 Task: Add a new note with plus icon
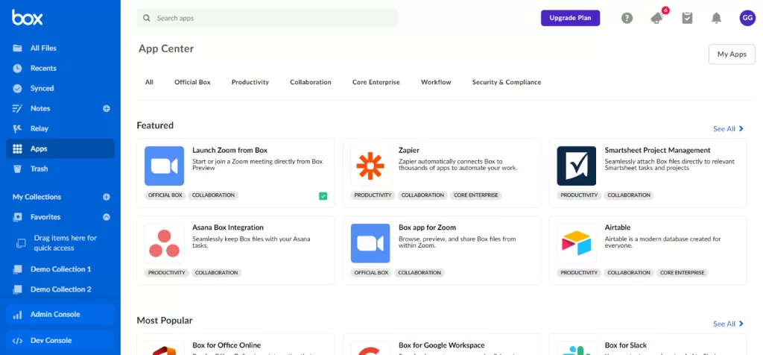click(x=107, y=109)
